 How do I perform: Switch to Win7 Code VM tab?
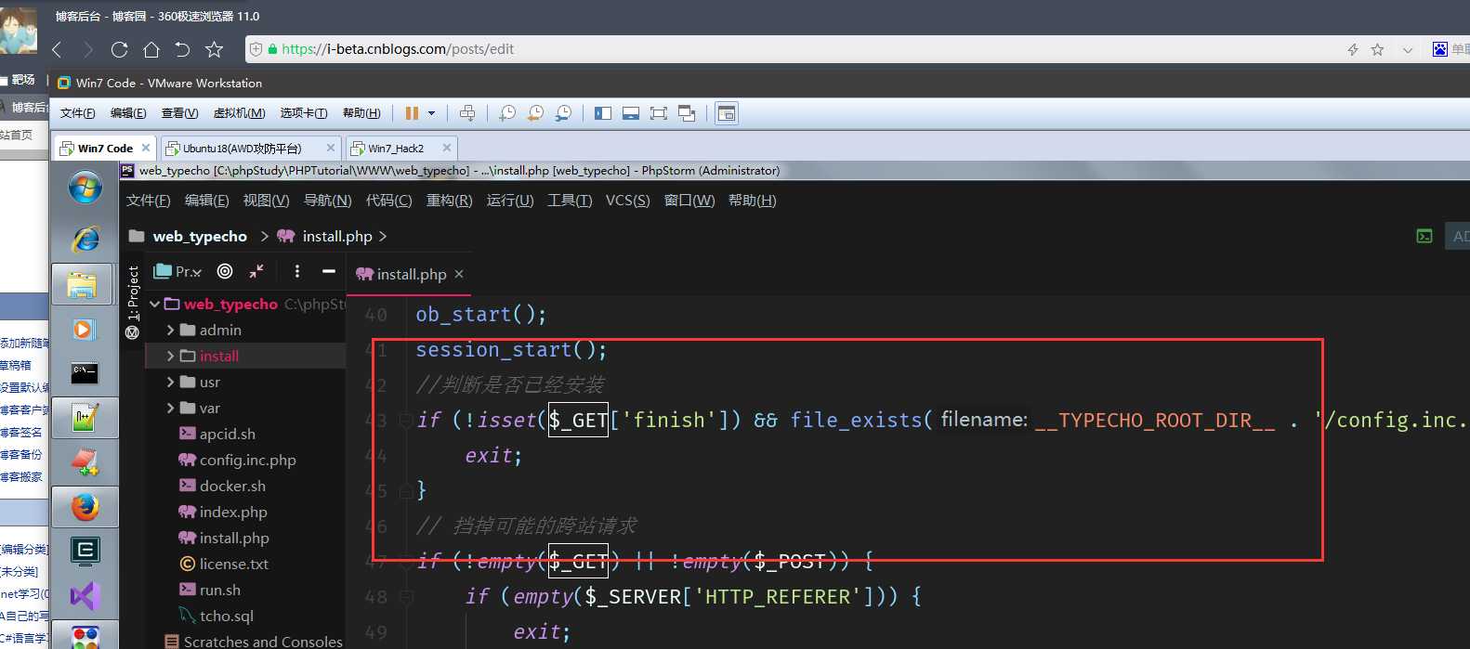tap(104, 148)
